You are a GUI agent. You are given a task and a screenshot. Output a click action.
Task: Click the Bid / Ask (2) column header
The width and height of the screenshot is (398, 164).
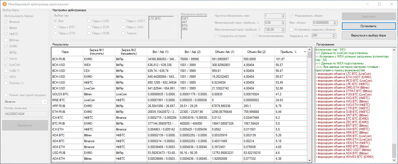(x=195, y=52)
